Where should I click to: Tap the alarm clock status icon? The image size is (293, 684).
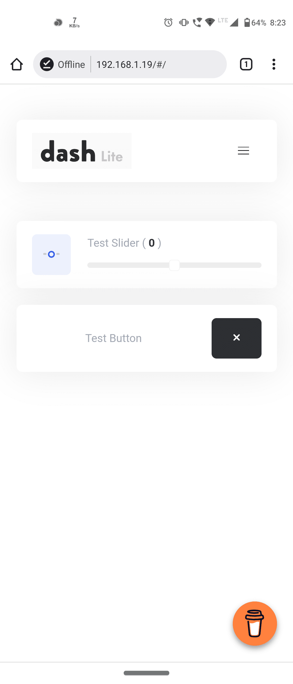pyautogui.click(x=168, y=22)
